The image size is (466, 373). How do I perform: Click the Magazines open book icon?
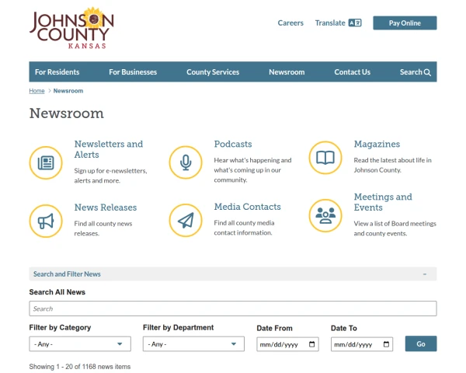coord(325,159)
